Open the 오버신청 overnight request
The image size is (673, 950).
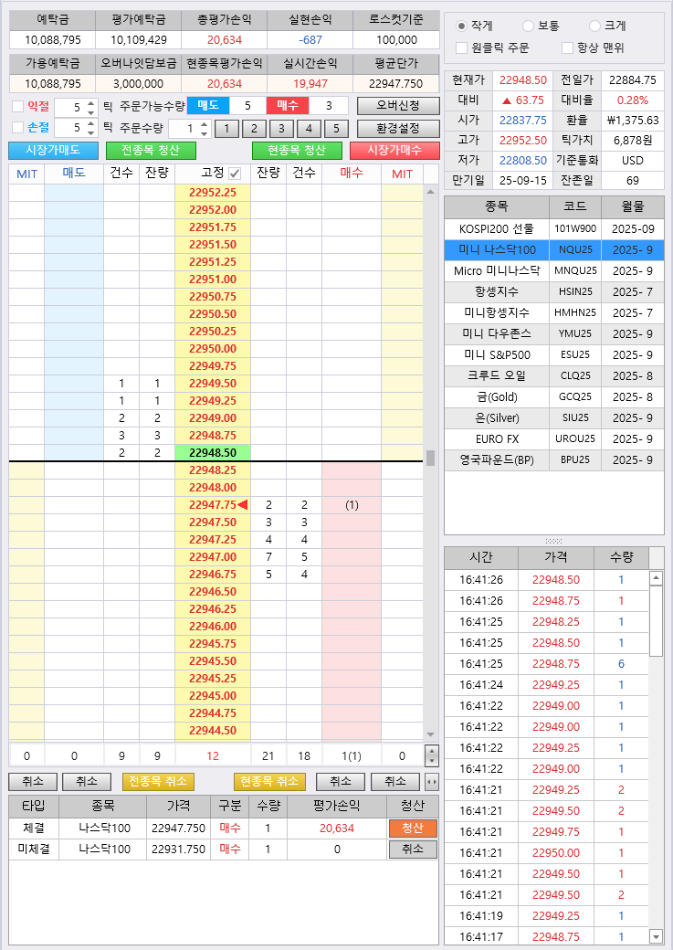tap(398, 106)
